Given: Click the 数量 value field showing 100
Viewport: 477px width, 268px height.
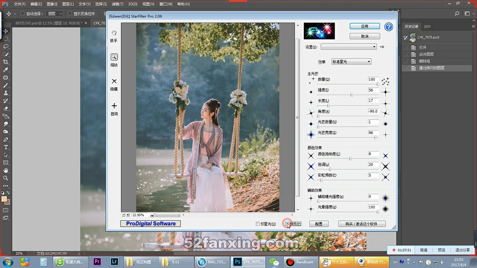Looking at the screenshot, I should click(373, 79).
